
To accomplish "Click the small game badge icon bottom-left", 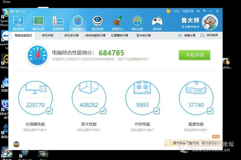I will pos(17,144).
